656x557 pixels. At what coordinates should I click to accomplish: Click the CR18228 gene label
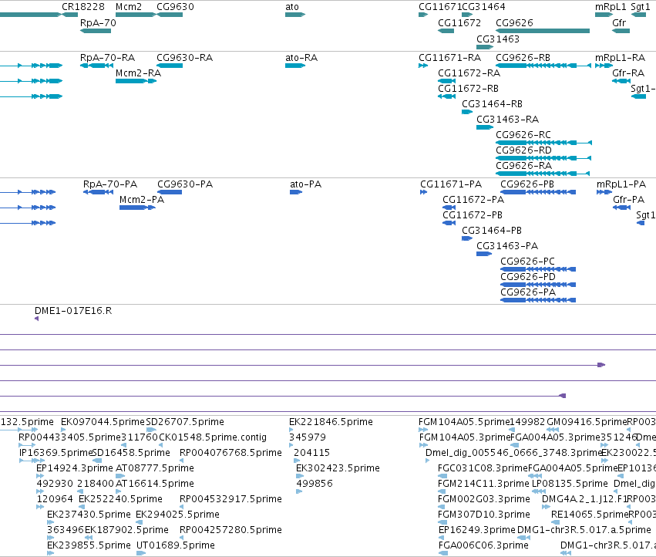tap(82, 7)
